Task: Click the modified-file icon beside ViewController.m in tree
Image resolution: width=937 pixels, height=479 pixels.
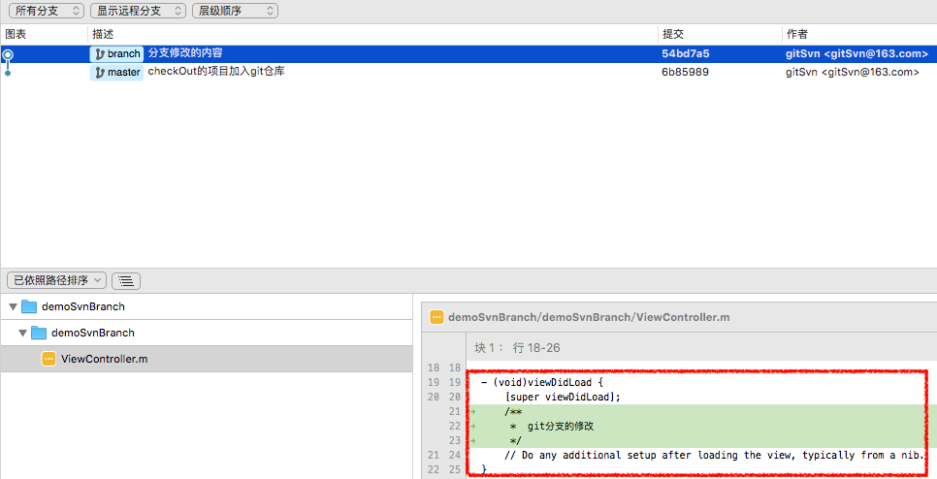Action: (x=49, y=359)
